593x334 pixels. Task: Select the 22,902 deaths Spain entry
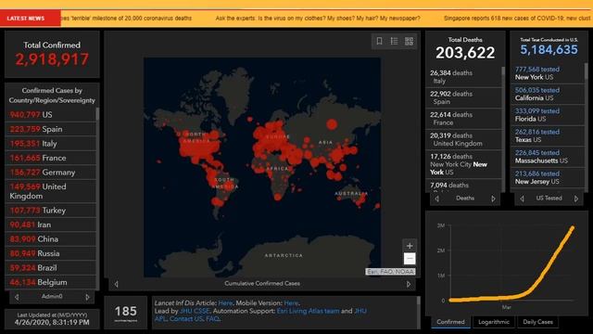464,97
